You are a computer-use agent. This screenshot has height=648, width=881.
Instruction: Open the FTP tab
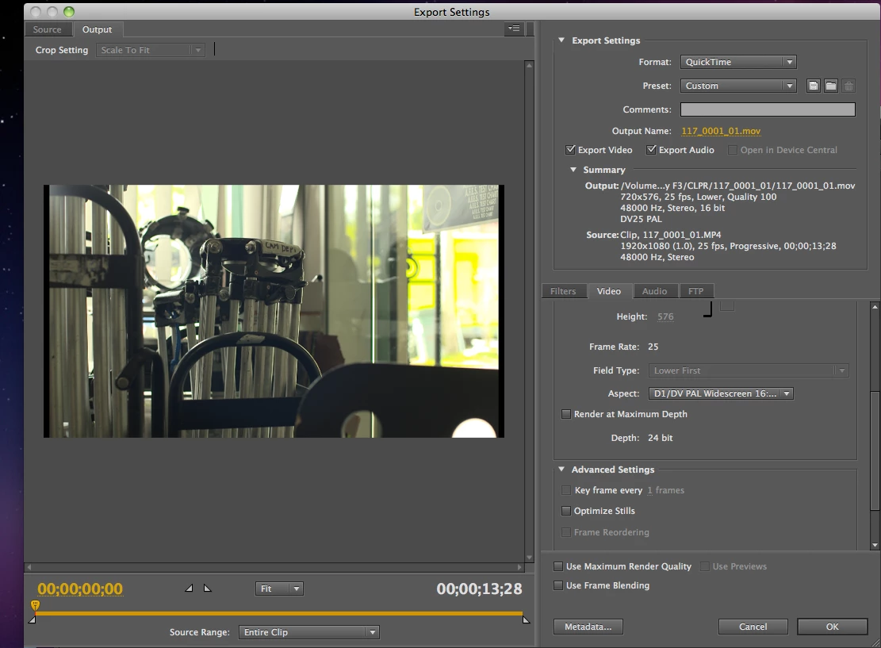pos(696,291)
